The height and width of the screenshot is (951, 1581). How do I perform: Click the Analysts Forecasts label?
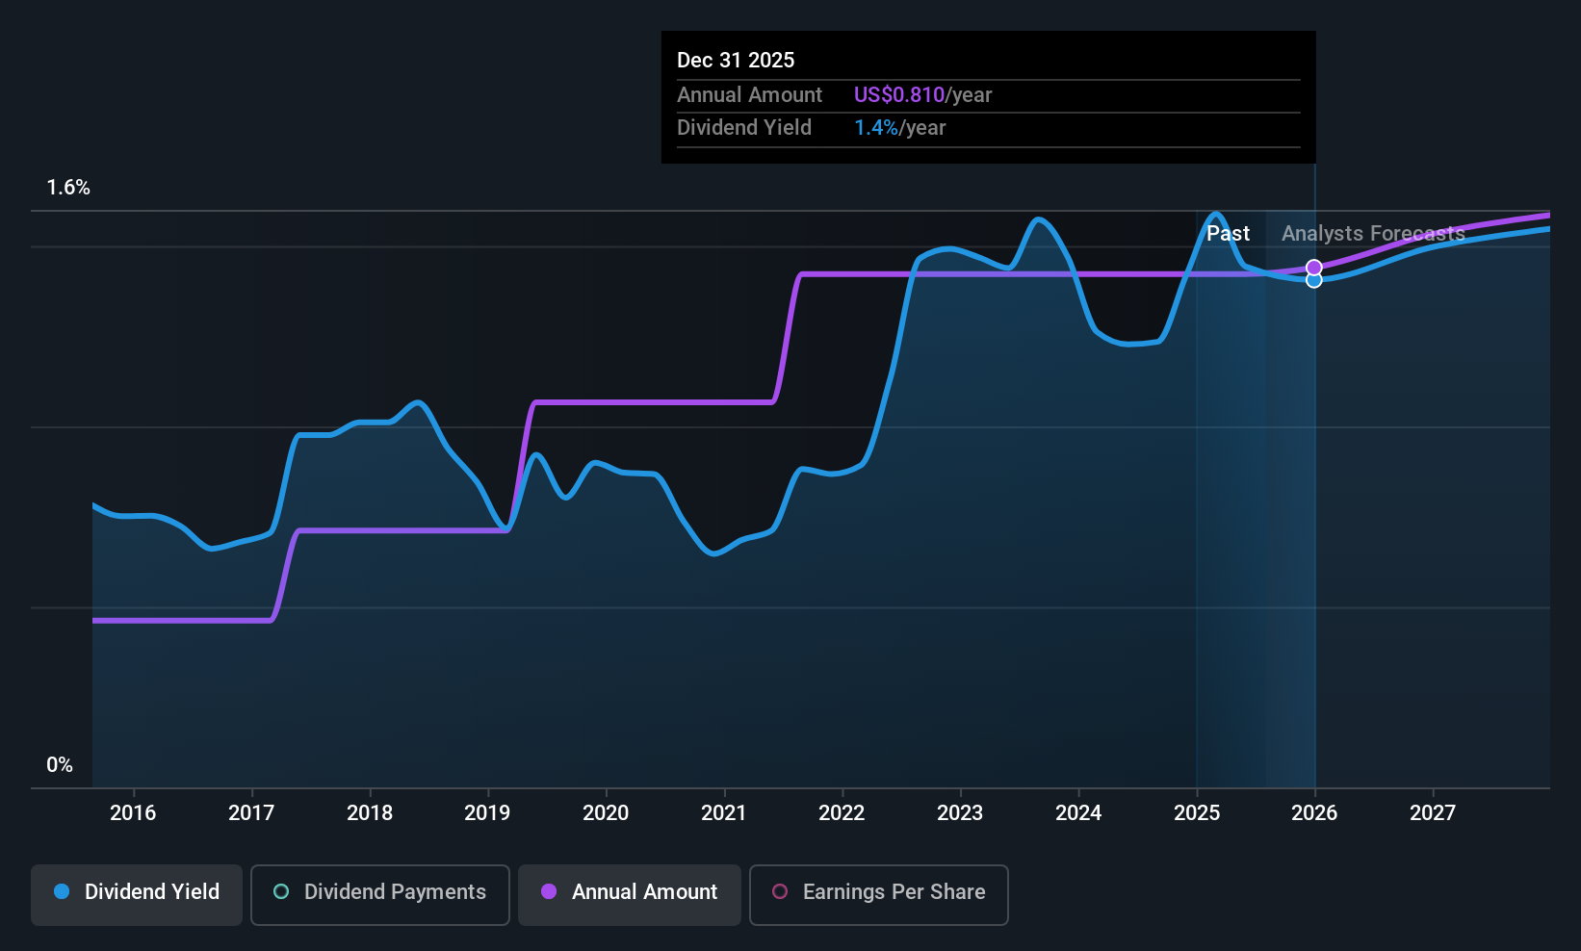click(x=1371, y=233)
